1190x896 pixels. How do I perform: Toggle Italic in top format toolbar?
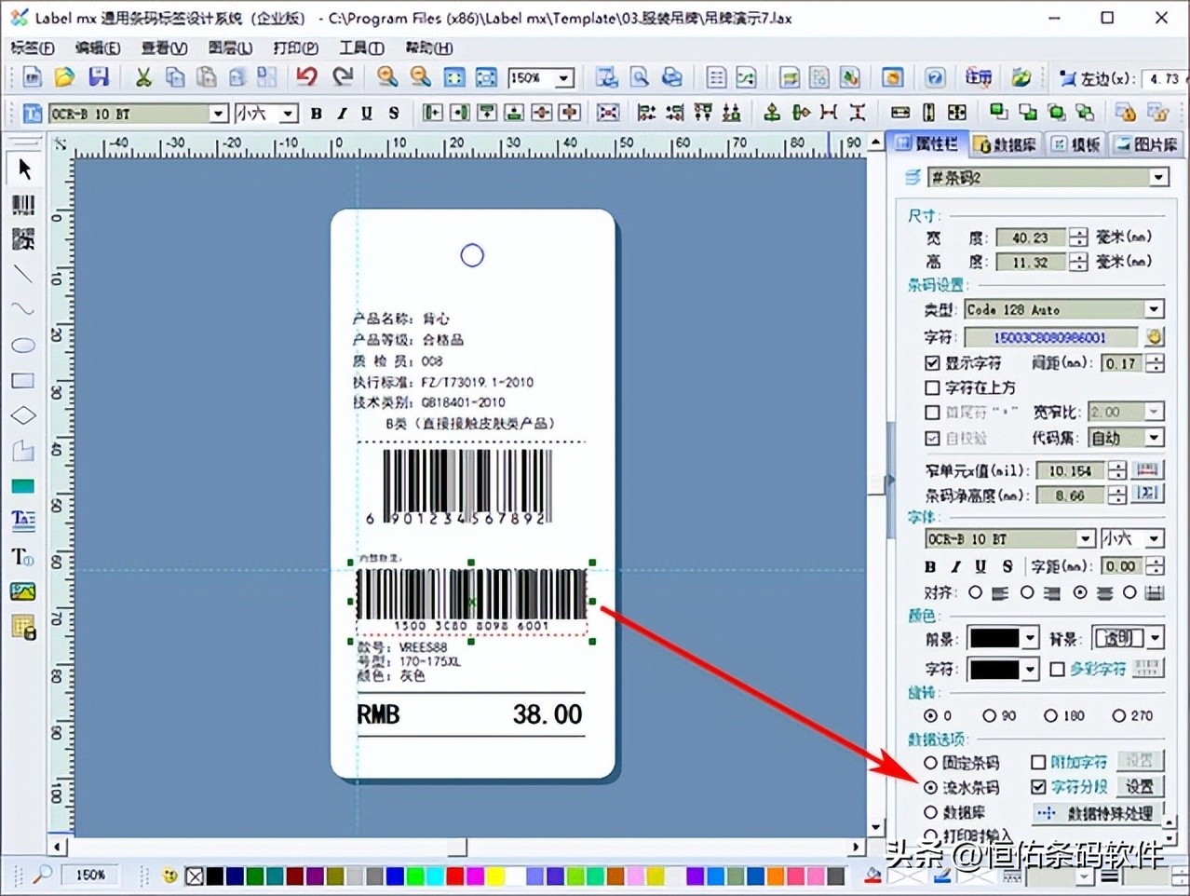click(342, 114)
